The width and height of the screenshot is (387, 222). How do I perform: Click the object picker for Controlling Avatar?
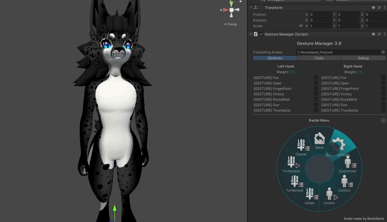tap(383, 52)
